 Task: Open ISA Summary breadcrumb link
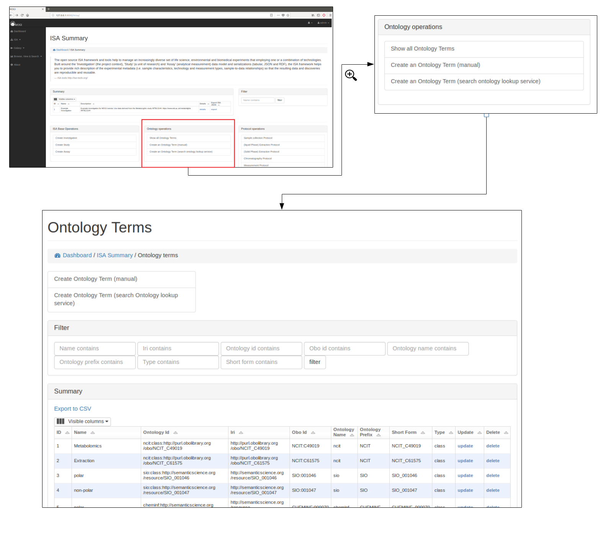click(x=115, y=255)
